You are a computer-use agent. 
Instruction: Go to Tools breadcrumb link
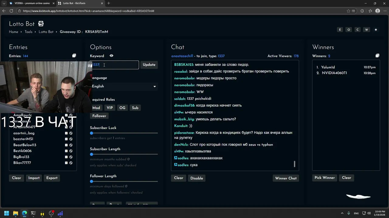(x=29, y=32)
